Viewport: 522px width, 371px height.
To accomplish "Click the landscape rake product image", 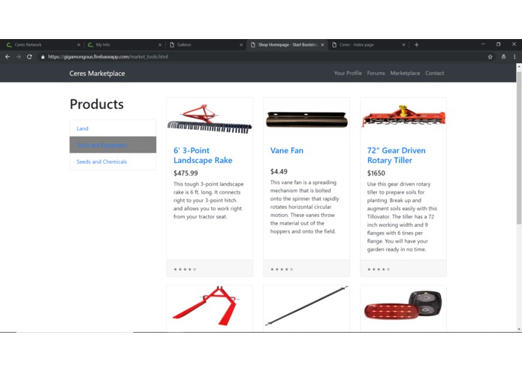I will coord(210,119).
